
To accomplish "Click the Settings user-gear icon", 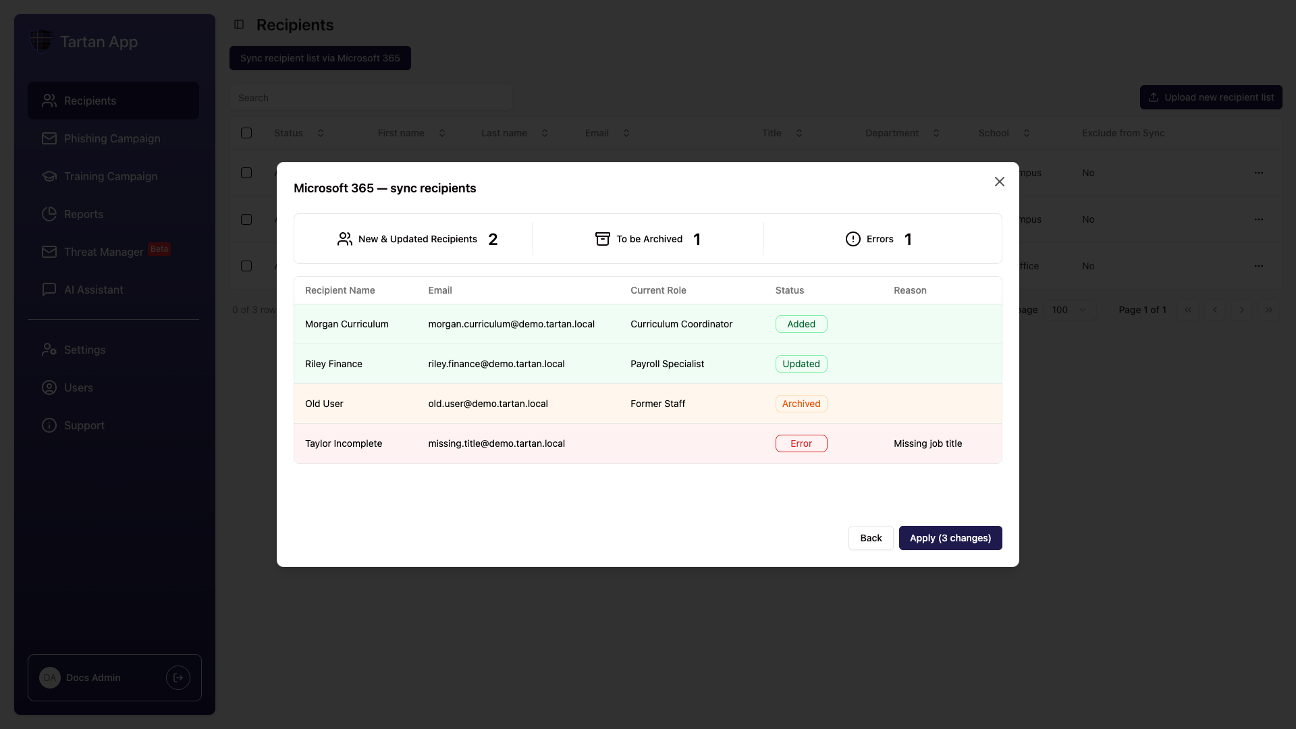I will tap(49, 350).
